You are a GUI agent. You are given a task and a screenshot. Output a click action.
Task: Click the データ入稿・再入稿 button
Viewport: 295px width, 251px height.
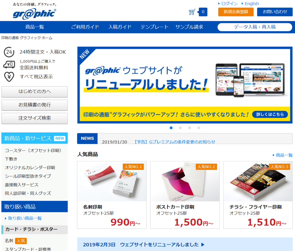pyautogui.click(x=255, y=27)
